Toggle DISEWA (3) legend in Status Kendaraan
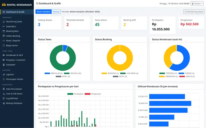206x128 pixels. tap(186, 73)
